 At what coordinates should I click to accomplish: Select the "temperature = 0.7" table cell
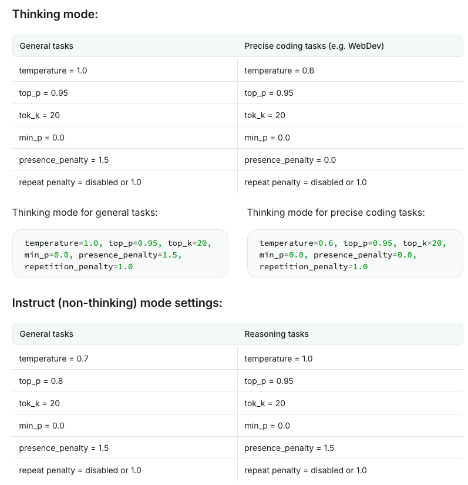[53, 359]
